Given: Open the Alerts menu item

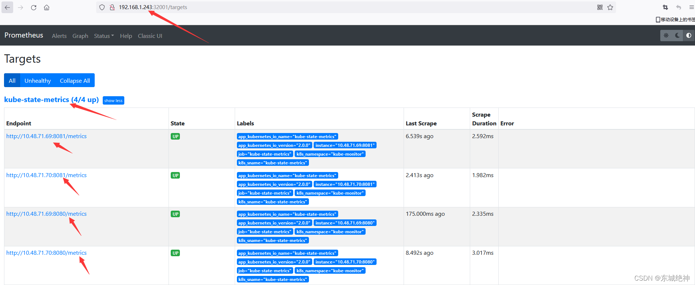Looking at the screenshot, I should pos(59,36).
